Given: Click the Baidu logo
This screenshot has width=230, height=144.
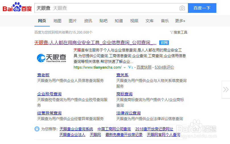Looking at the screenshot, I should pos(17,7).
